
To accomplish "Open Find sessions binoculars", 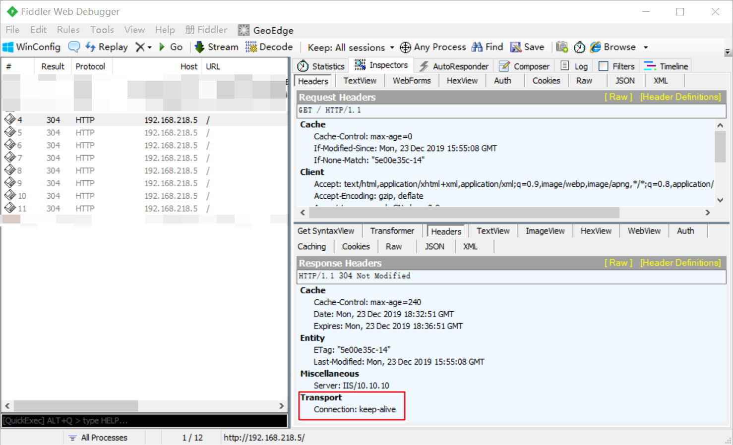I will (487, 47).
